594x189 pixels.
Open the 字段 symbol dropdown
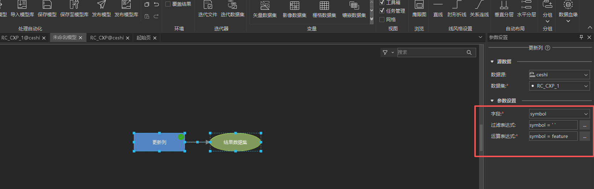(x=559, y=114)
